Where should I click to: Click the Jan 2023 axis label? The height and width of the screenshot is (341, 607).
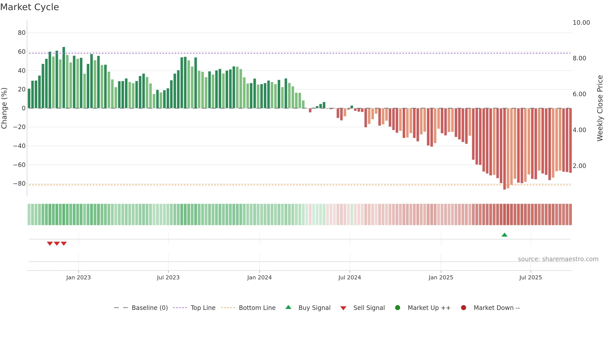pyautogui.click(x=78, y=277)
